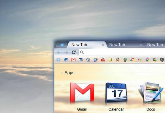Click the Gmail label under the app icon
This screenshot has width=165, height=113.
pyautogui.click(x=82, y=109)
